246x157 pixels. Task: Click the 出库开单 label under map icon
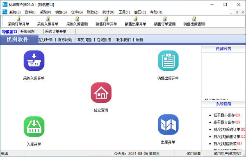pyautogui.click(x=168, y=142)
